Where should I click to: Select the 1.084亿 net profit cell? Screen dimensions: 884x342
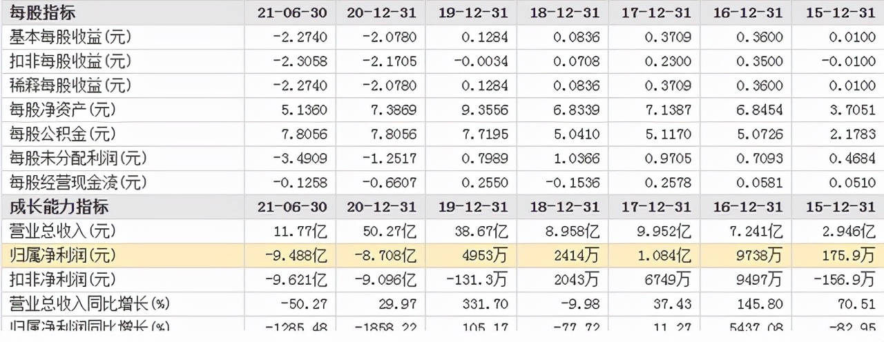coord(664,256)
